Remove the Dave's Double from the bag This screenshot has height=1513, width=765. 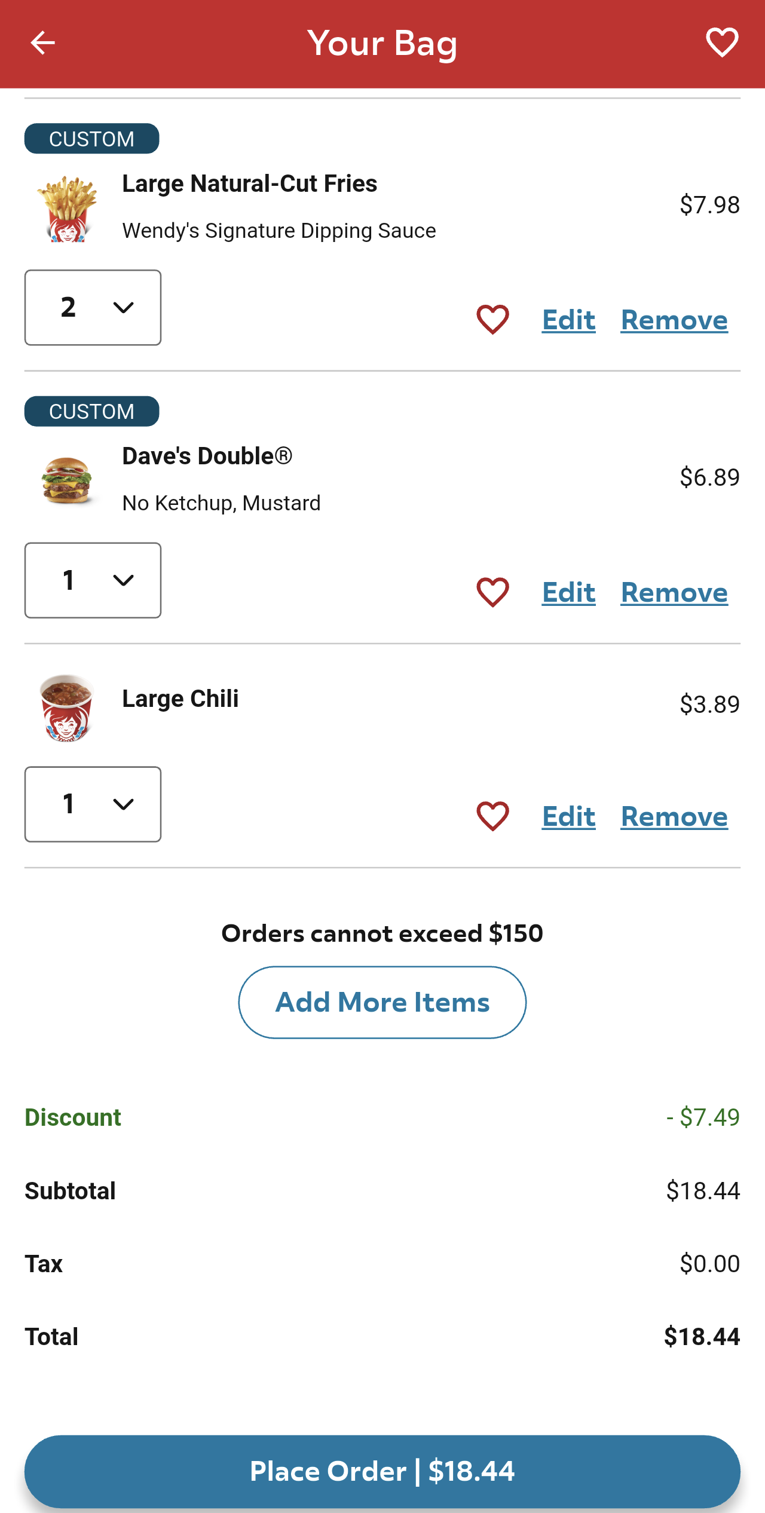click(674, 592)
